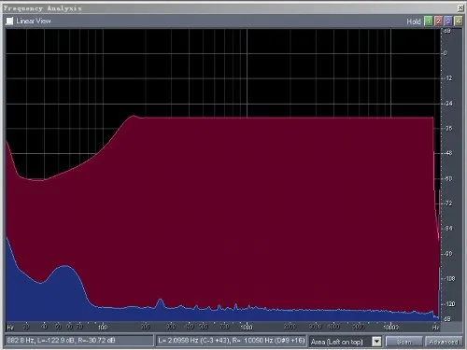Click the Scan button
Viewport: 467px width, 350px height.
tap(404, 342)
